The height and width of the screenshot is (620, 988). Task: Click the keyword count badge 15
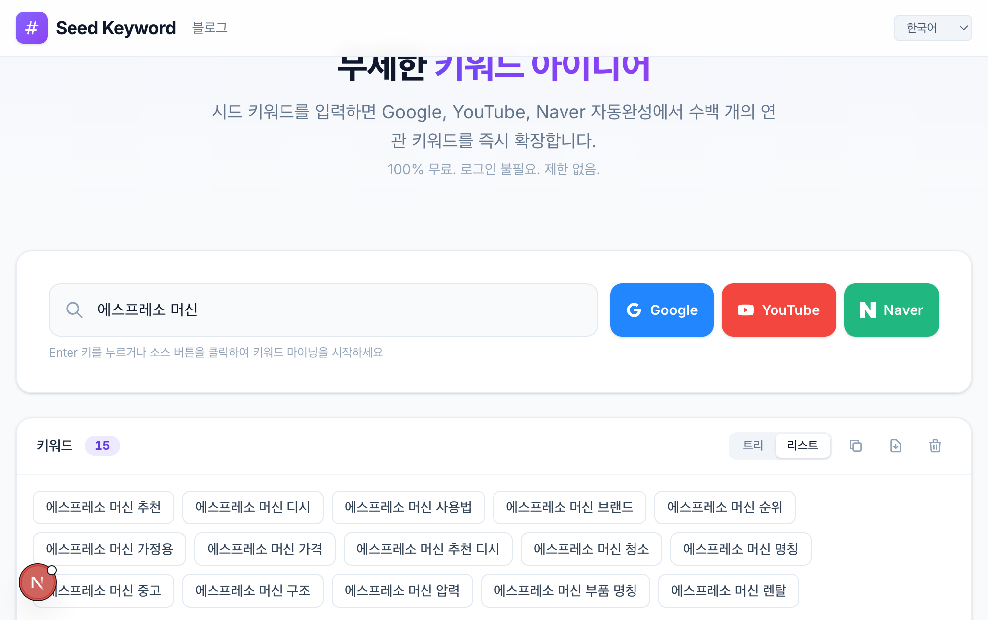tap(102, 446)
